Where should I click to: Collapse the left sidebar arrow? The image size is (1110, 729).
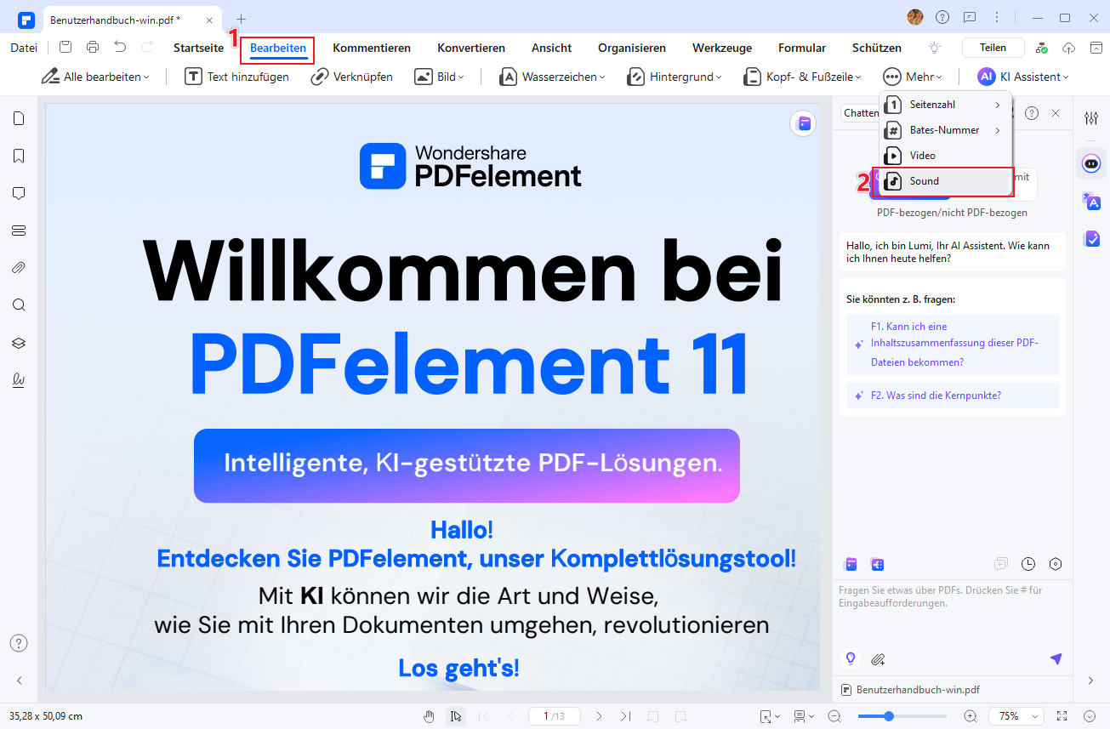tap(19, 681)
